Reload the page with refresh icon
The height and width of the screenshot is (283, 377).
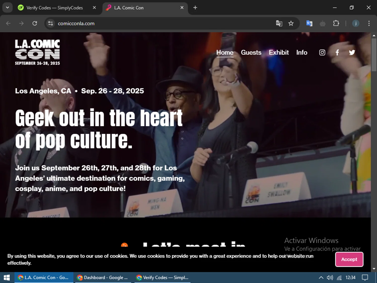click(x=35, y=23)
